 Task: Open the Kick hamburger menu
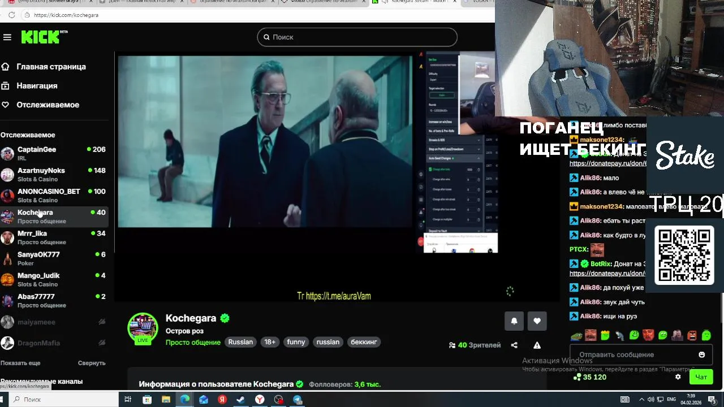coord(7,37)
